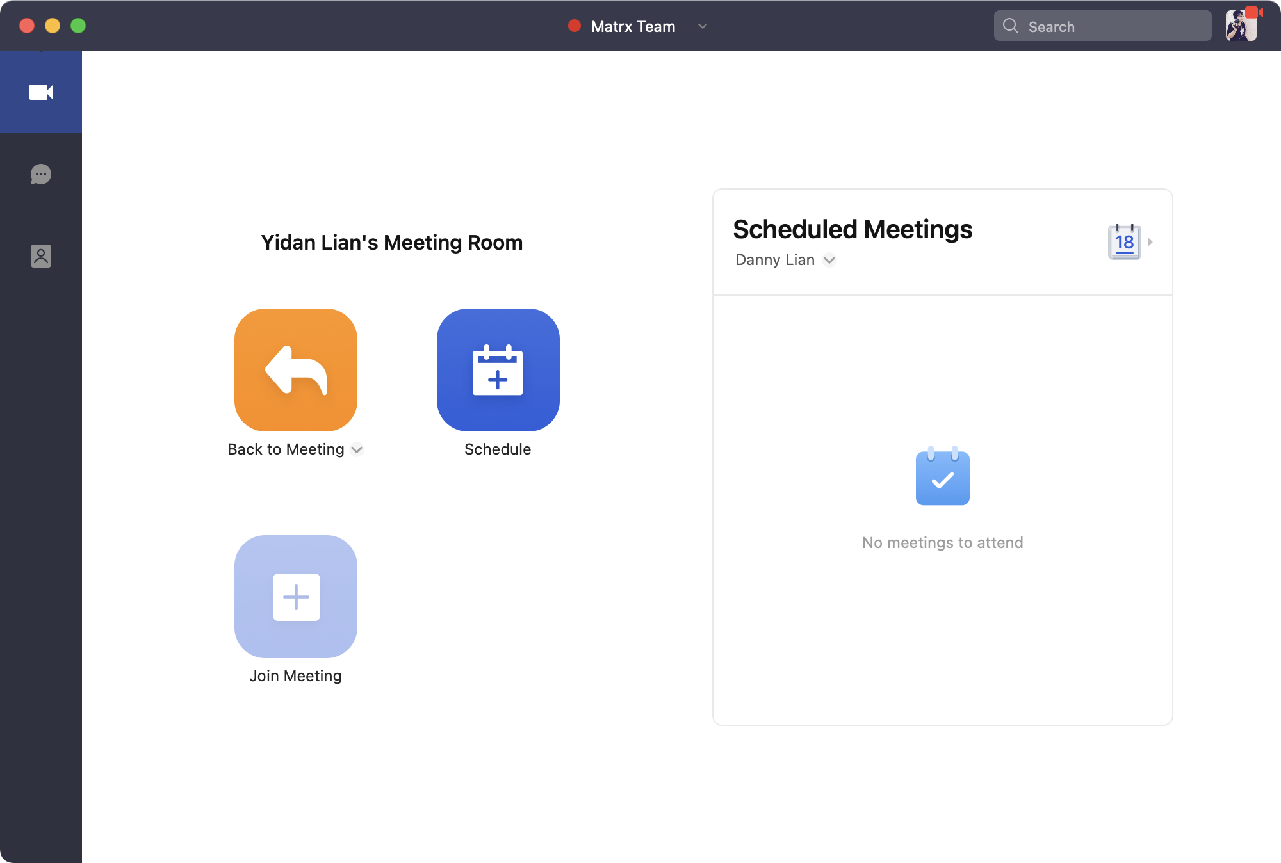Open the Matrx Team title dropdown chevron
This screenshot has height=863, width=1281.
tap(703, 26)
